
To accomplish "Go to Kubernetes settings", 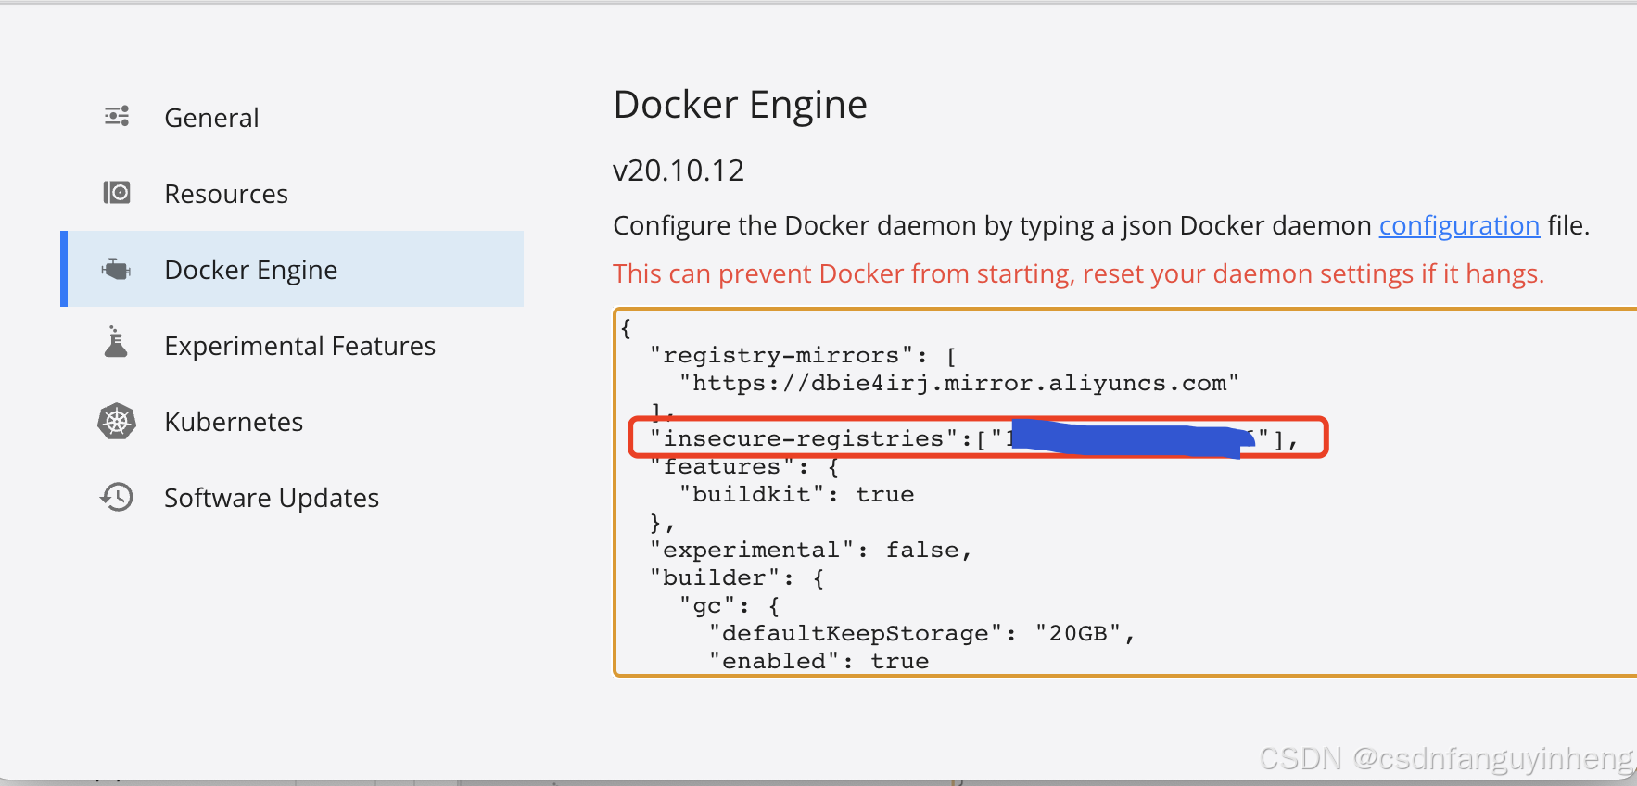I will coord(292,422).
